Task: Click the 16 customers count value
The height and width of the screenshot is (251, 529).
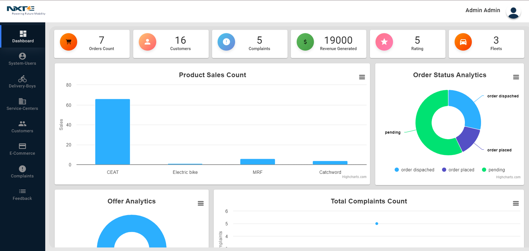Action: click(x=181, y=40)
